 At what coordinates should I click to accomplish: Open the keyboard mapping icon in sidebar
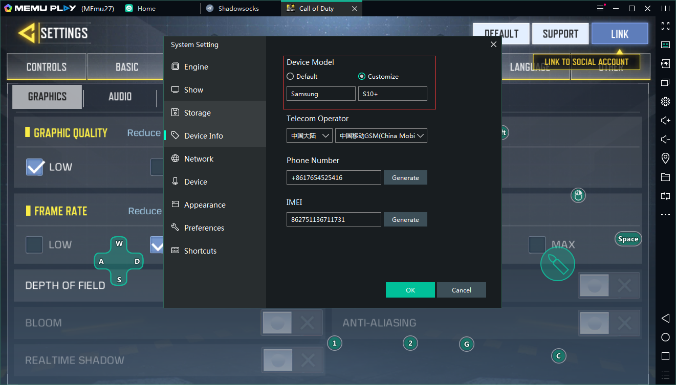[x=665, y=45]
